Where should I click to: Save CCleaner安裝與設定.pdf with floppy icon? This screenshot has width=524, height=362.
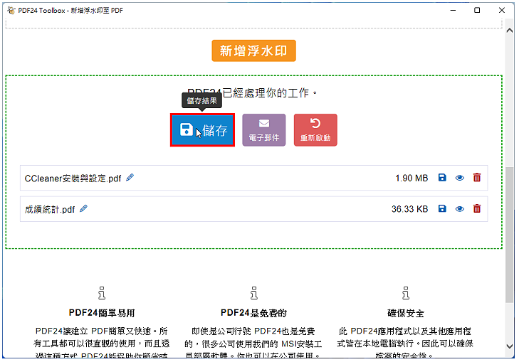point(442,177)
